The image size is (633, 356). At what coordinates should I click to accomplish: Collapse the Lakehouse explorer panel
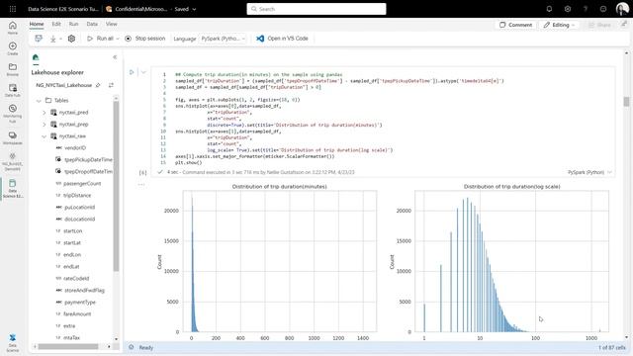coord(115,57)
